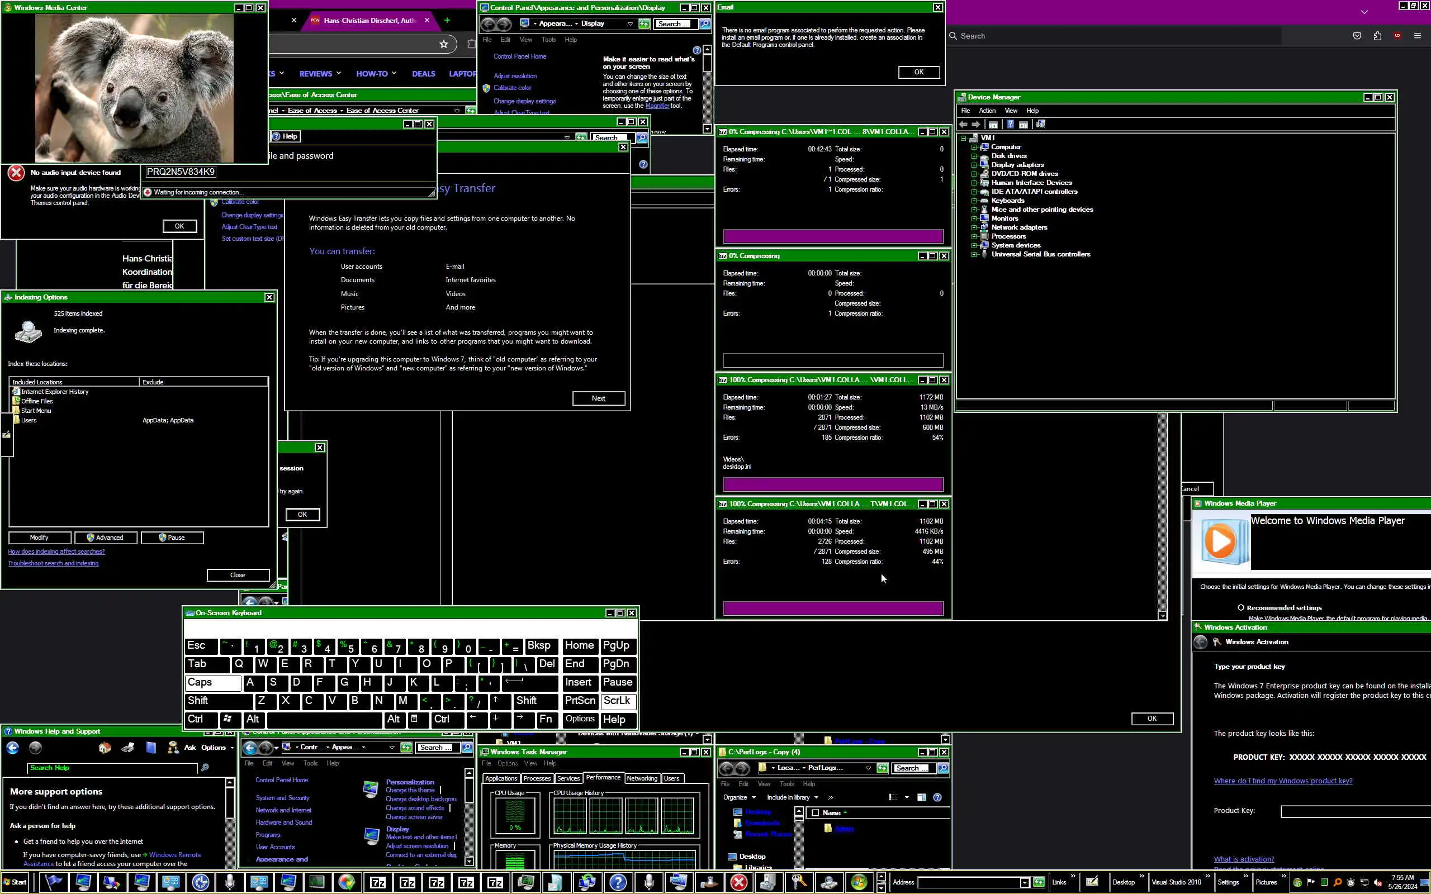Click the purple compression progress bar at 0%
The image size is (1431, 894).
pos(832,236)
